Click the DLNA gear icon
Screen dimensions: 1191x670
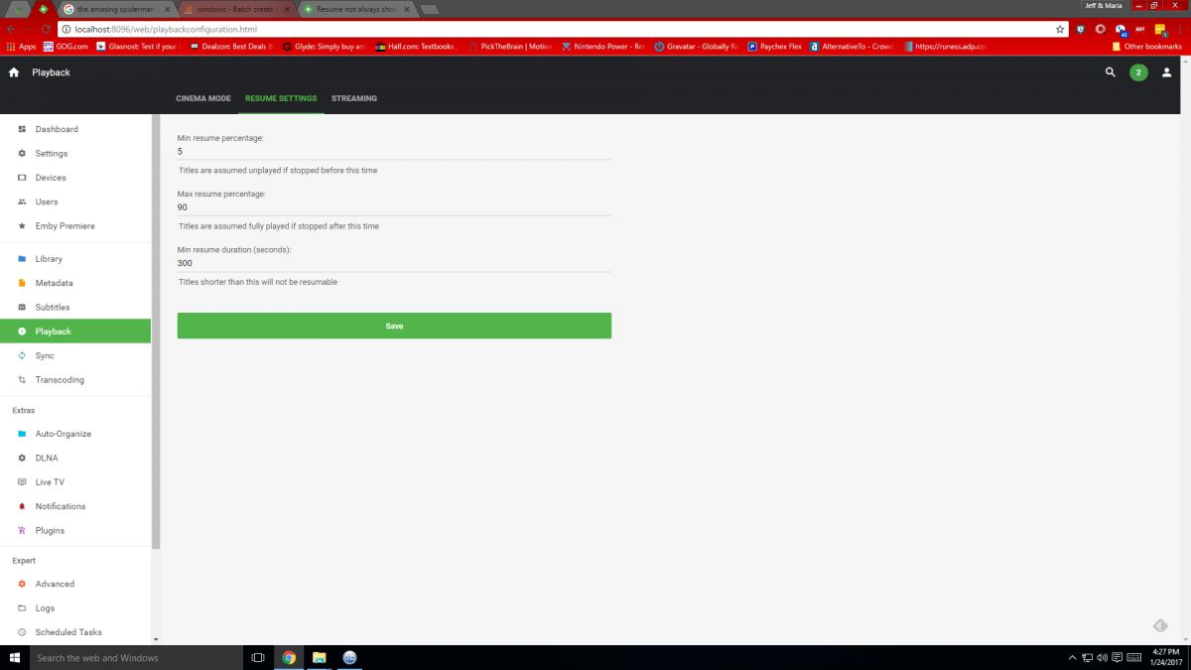22,458
